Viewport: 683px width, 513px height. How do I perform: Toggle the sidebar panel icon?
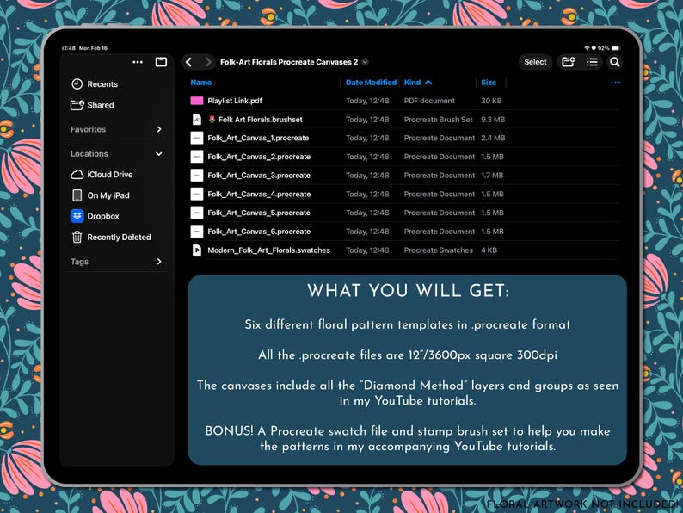click(161, 62)
